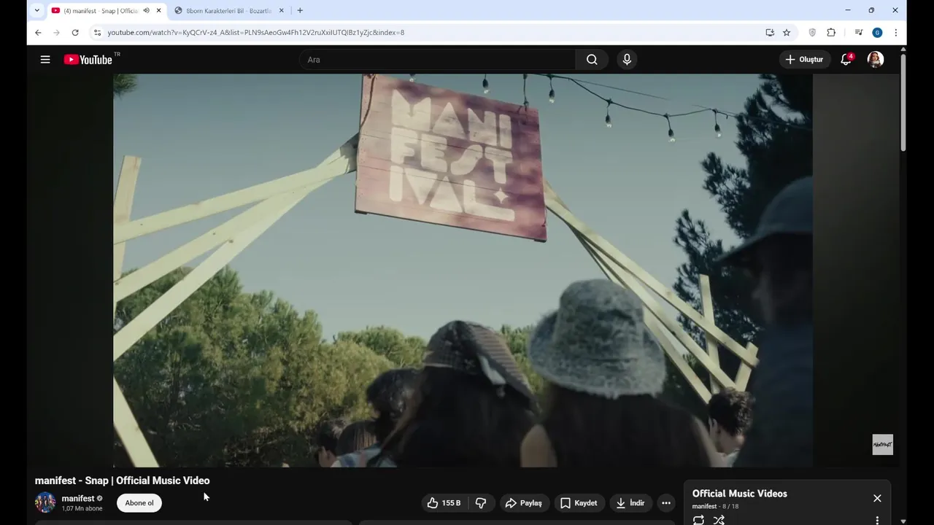Open the three-dot more actions menu

coord(665,503)
